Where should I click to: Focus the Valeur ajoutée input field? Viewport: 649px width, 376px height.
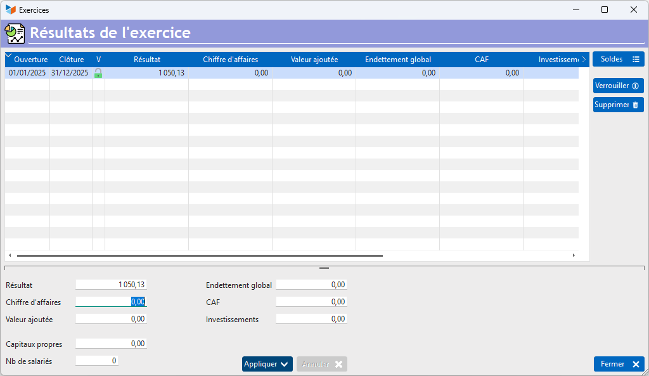pos(111,319)
